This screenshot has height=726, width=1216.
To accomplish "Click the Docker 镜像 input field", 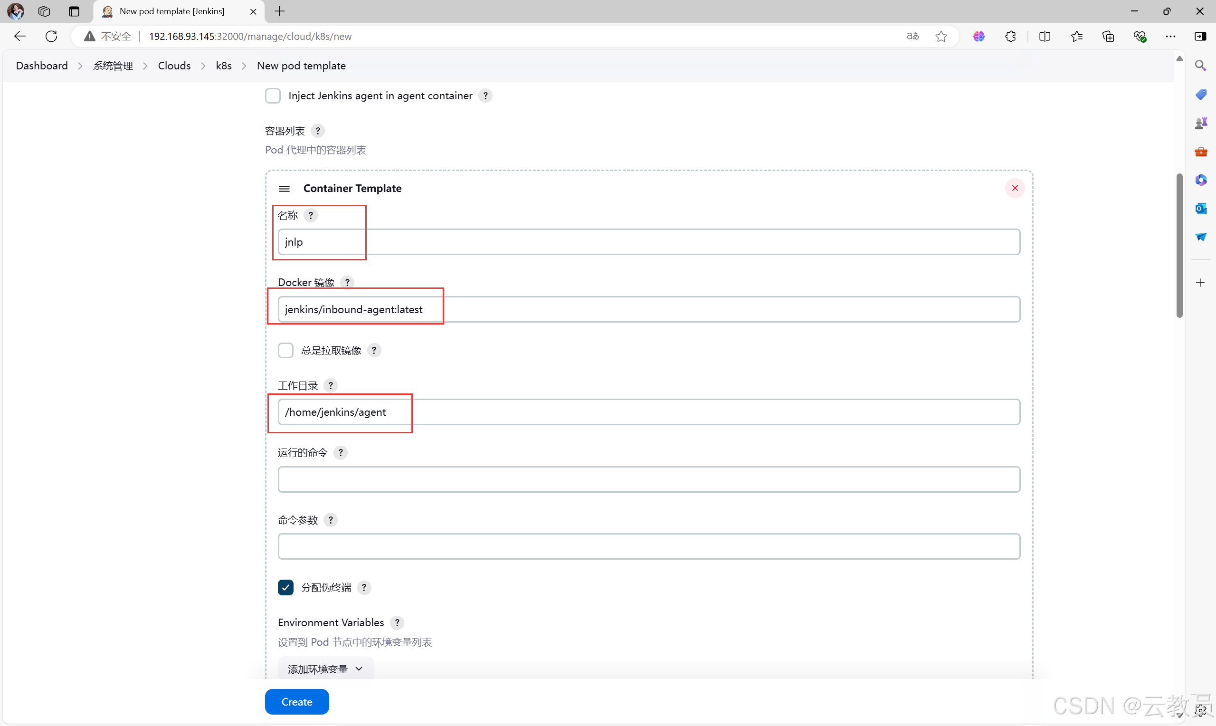I will (x=649, y=309).
